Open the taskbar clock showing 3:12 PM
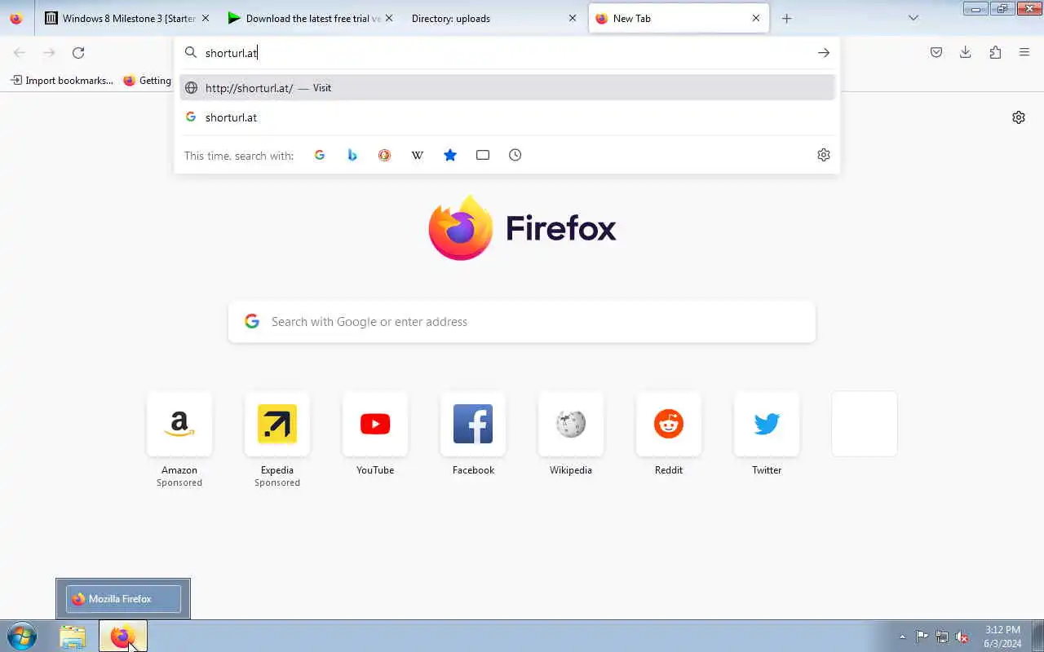The height and width of the screenshot is (652, 1044). pyautogui.click(x=1002, y=637)
